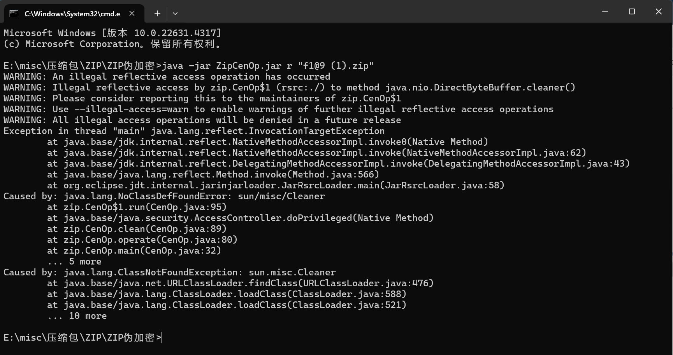Click the java -jar ZipCenOp.jar command line
The image size is (673, 355).
point(188,66)
